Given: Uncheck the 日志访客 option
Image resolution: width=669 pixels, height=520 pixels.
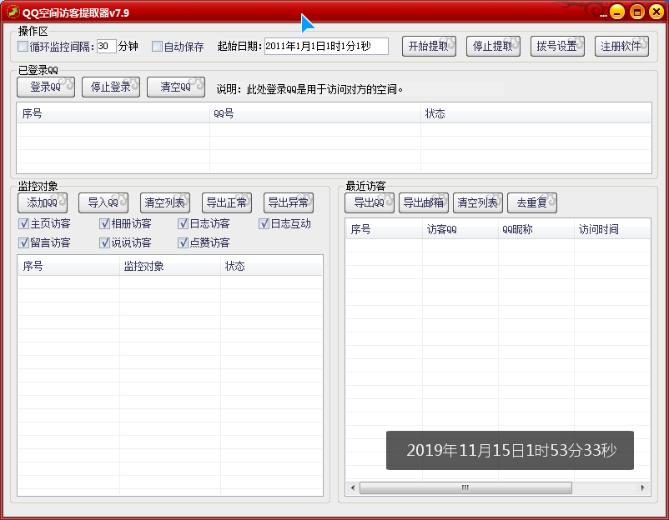Looking at the screenshot, I should 183,223.
